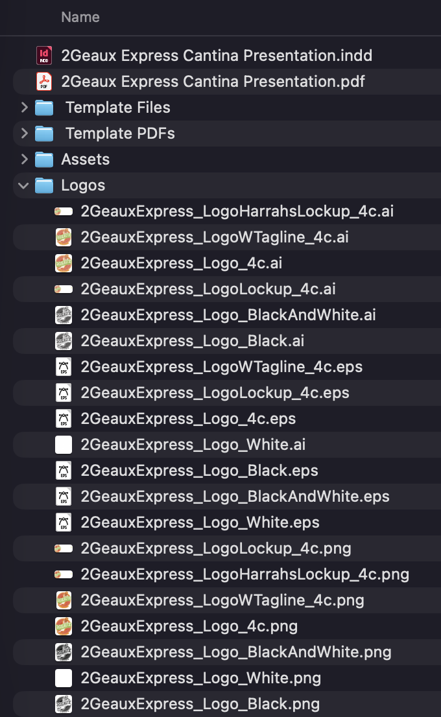
Task: Click white icon of Logo_White.ai
Action: click(x=64, y=445)
